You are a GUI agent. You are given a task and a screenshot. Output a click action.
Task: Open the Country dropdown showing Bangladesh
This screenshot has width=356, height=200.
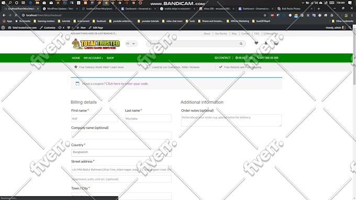click(121, 152)
